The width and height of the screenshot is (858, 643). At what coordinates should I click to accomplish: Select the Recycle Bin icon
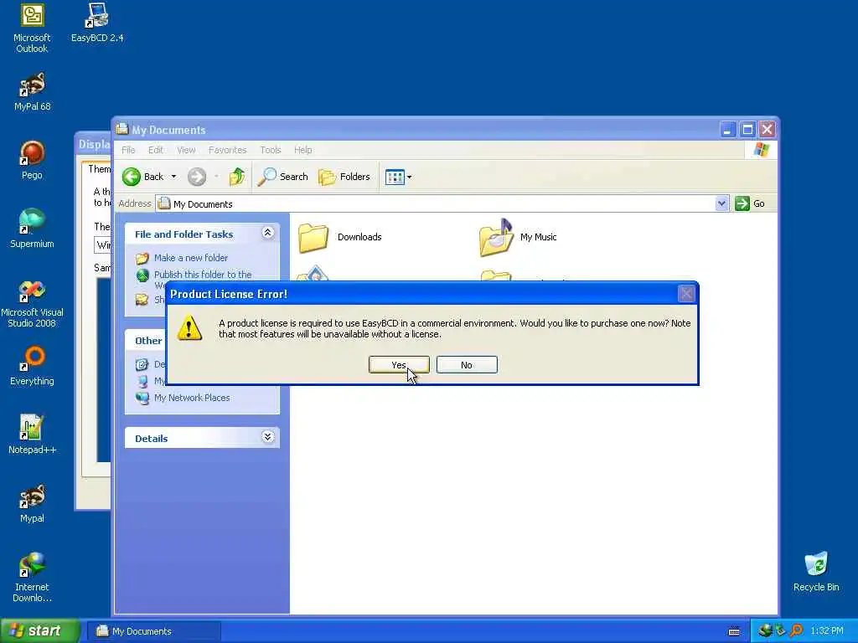tap(816, 572)
